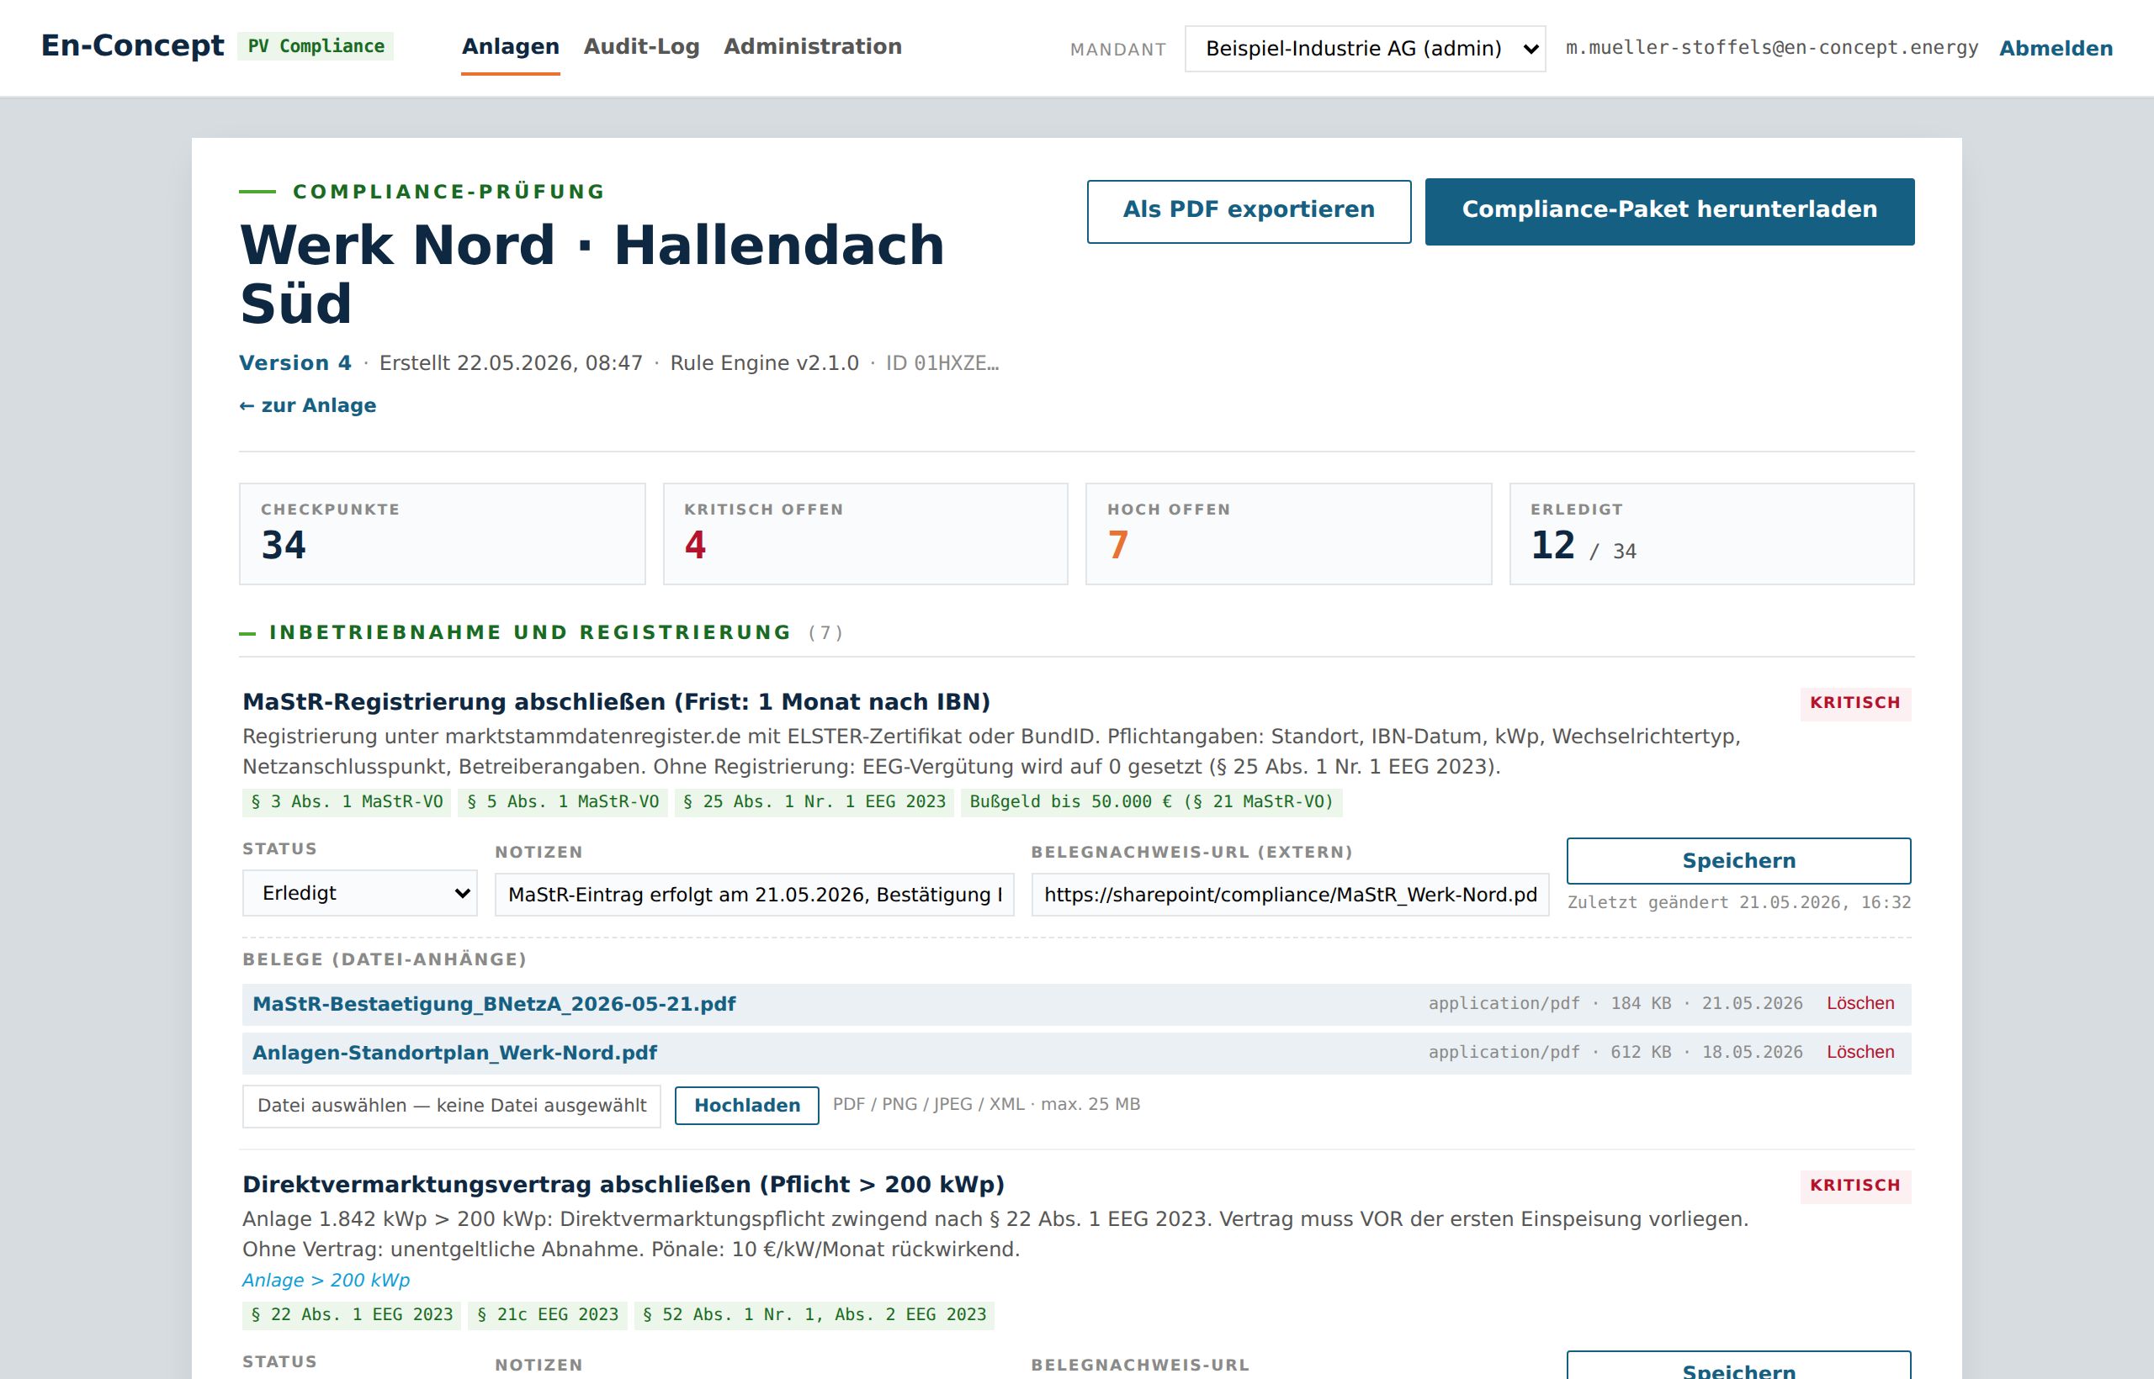Viewport: 2154px width, 1379px height.
Task: Click the Version 4 label
Action: pos(294,362)
